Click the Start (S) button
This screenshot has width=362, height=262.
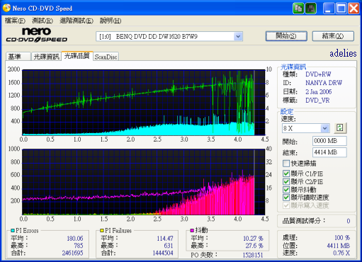286,36
